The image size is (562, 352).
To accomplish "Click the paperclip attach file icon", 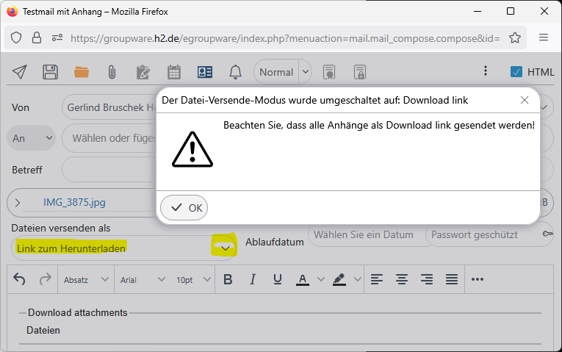I will click(112, 72).
